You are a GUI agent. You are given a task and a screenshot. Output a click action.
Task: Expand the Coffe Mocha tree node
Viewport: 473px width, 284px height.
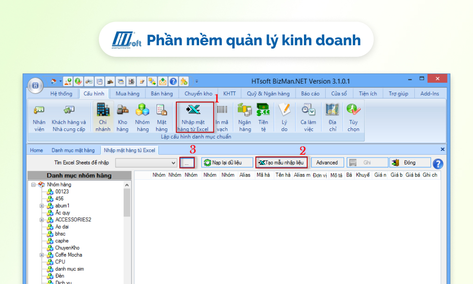[42, 255]
